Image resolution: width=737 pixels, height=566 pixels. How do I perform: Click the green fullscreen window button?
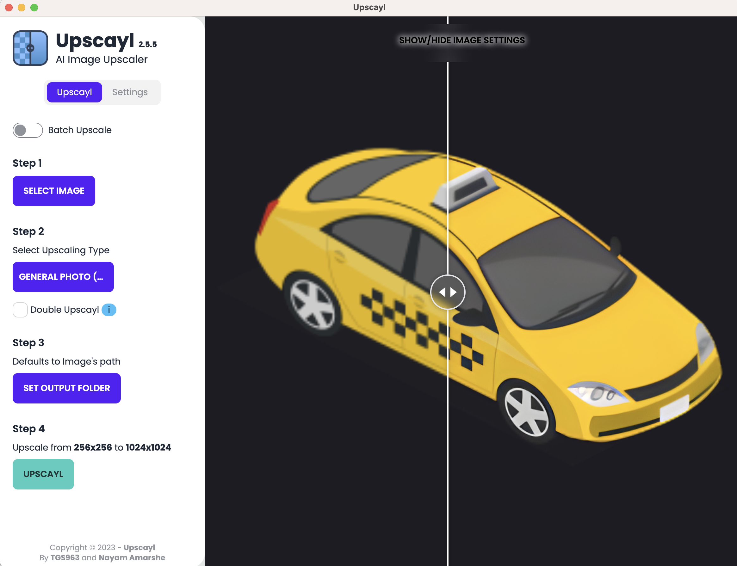[34, 7]
